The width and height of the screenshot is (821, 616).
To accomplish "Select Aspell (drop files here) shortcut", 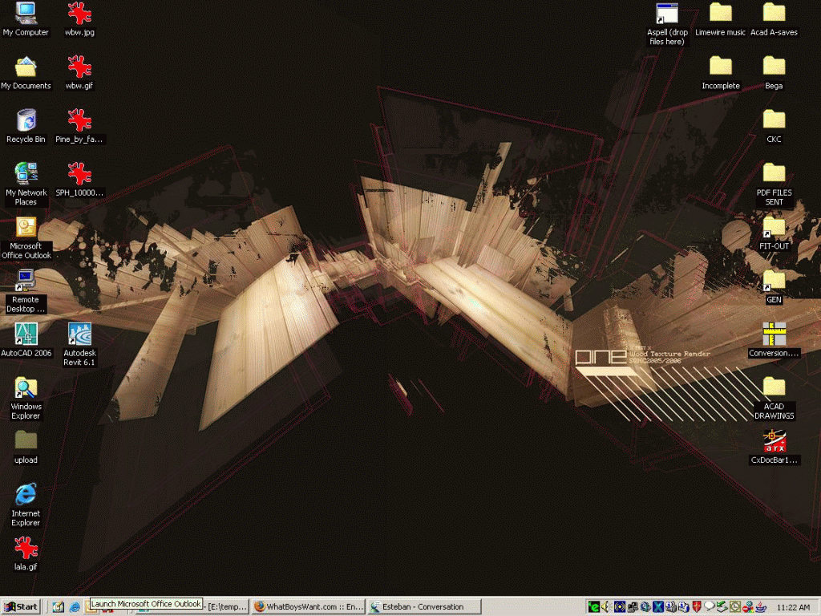I will click(667, 24).
